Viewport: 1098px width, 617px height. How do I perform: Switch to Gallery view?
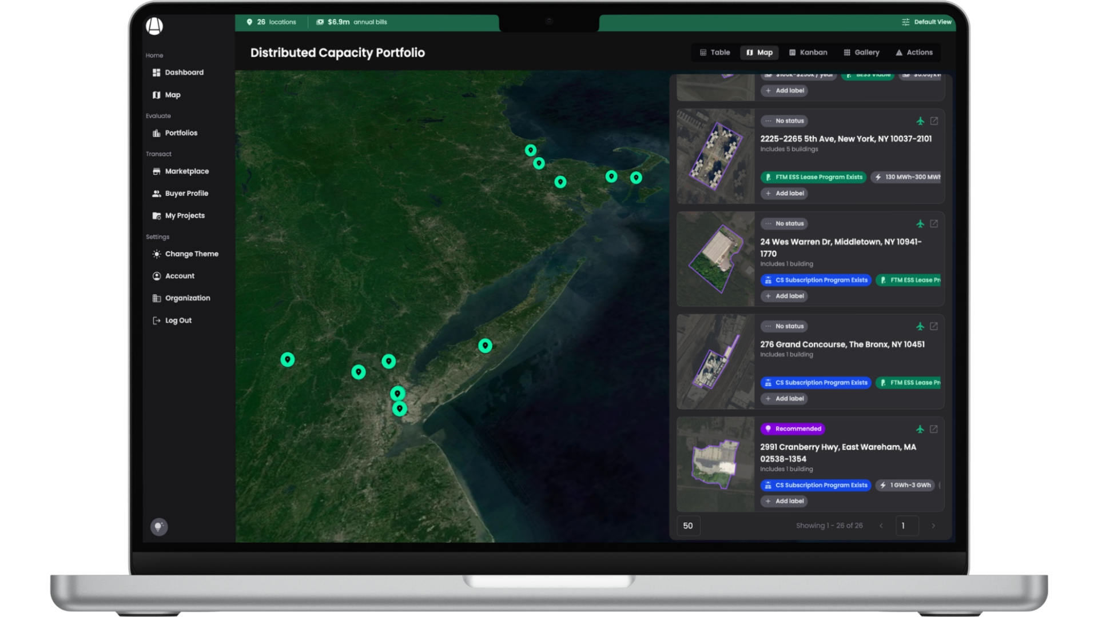861,53
